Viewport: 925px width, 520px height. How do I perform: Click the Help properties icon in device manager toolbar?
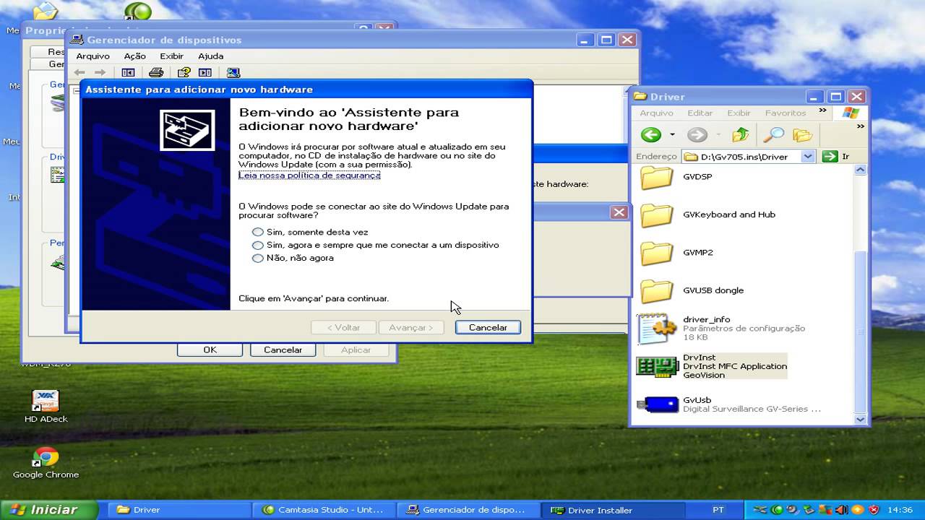tap(184, 72)
